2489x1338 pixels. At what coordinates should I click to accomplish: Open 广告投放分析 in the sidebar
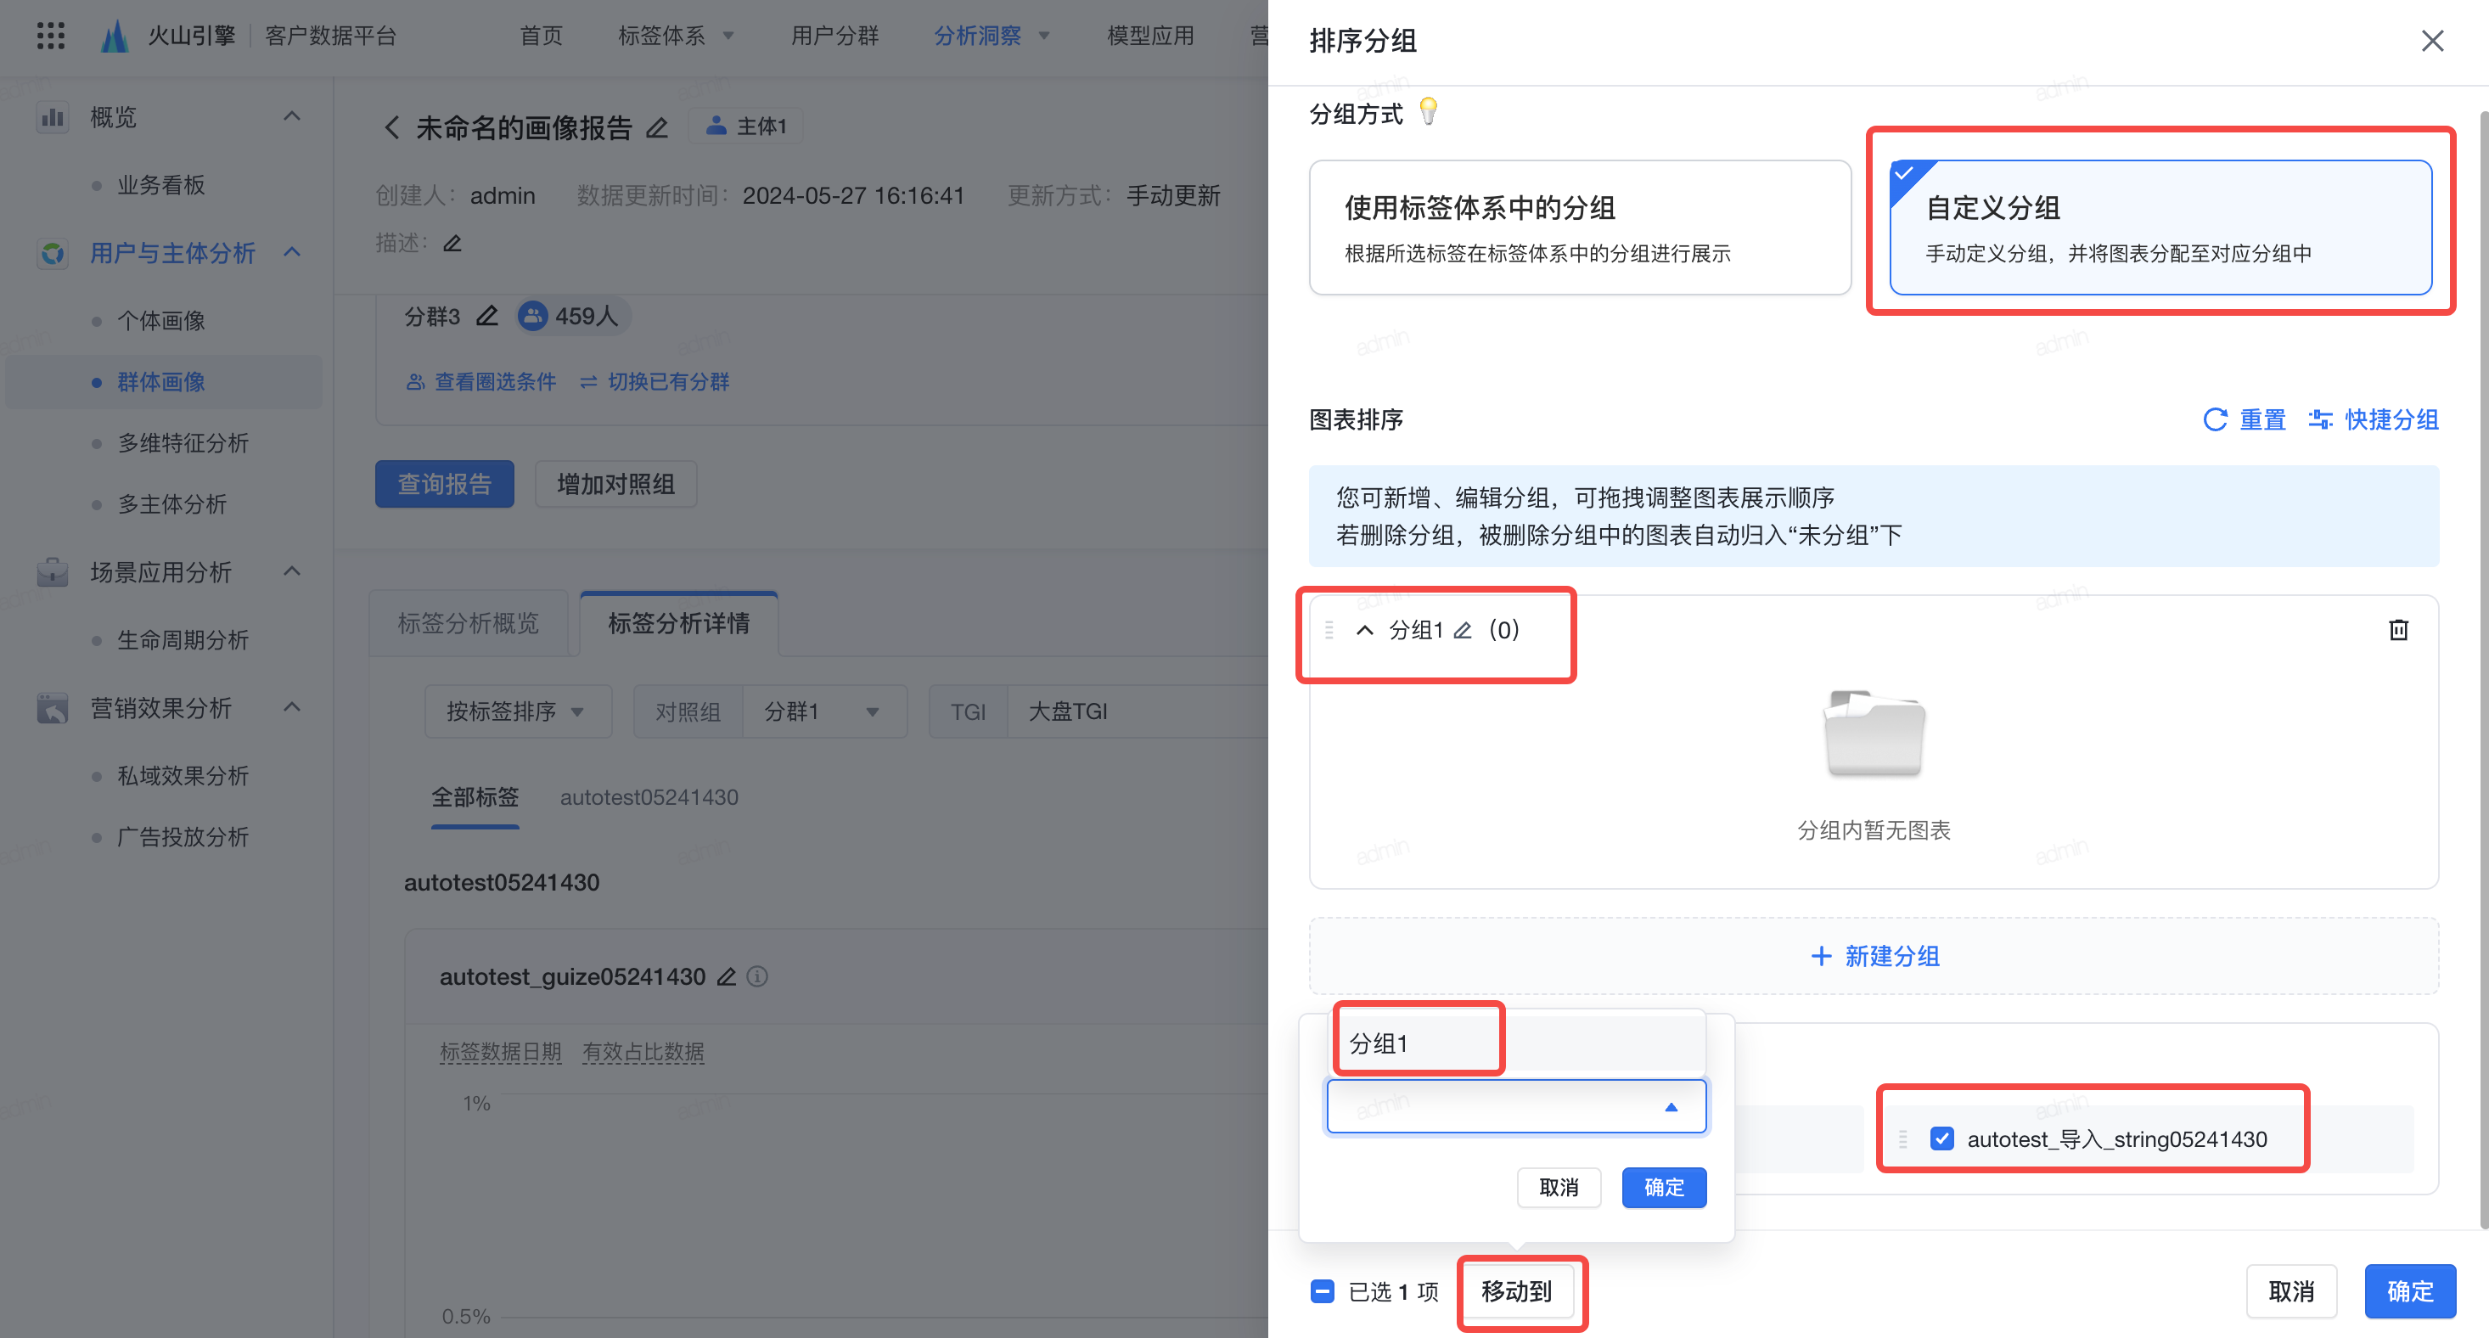point(183,836)
